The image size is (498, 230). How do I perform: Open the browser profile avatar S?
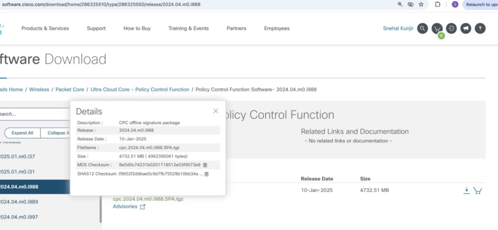point(455,4)
